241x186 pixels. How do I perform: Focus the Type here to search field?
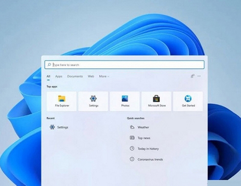(x=125, y=65)
